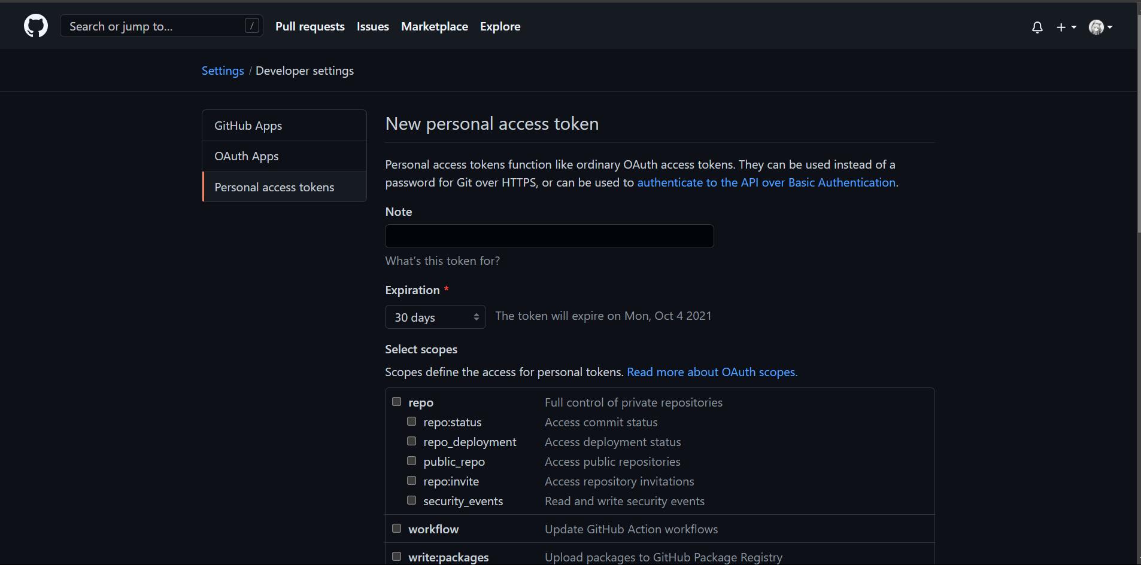
Task: Open Explore
Action: [x=500, y=26]
